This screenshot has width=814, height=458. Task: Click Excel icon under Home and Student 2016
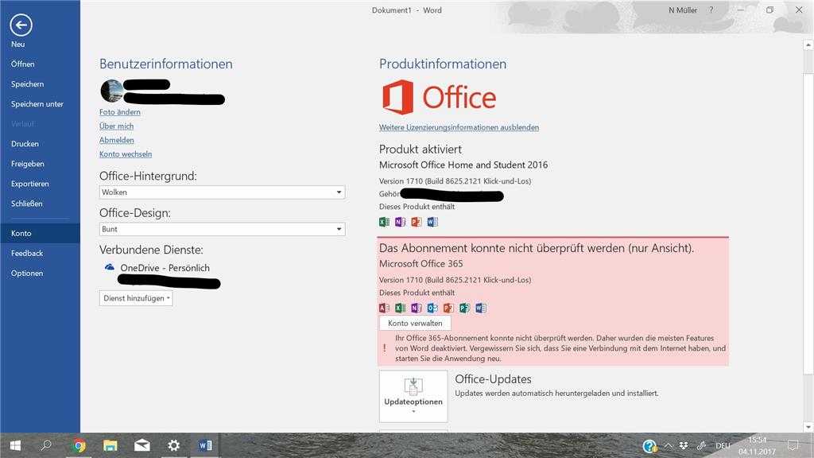tap(384, 223)
